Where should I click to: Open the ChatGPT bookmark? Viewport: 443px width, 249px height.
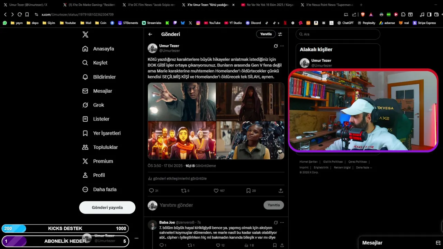click(x=346, y=23)
